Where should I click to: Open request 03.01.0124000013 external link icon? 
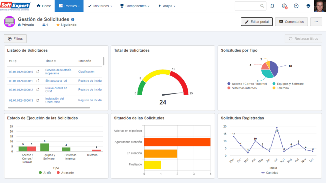38,100
